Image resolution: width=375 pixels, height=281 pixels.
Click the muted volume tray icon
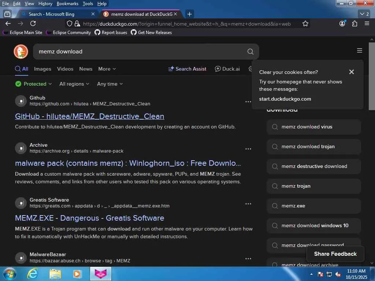point(338,274)
